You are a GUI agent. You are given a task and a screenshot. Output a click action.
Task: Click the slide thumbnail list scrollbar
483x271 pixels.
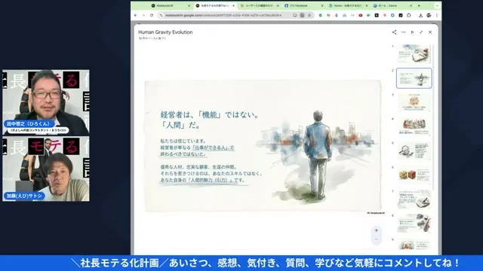point(433,117)
